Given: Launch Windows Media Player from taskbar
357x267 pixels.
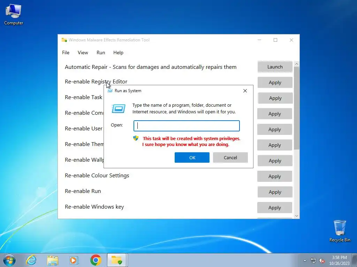Looking at the screenshot, I should 74,260.
